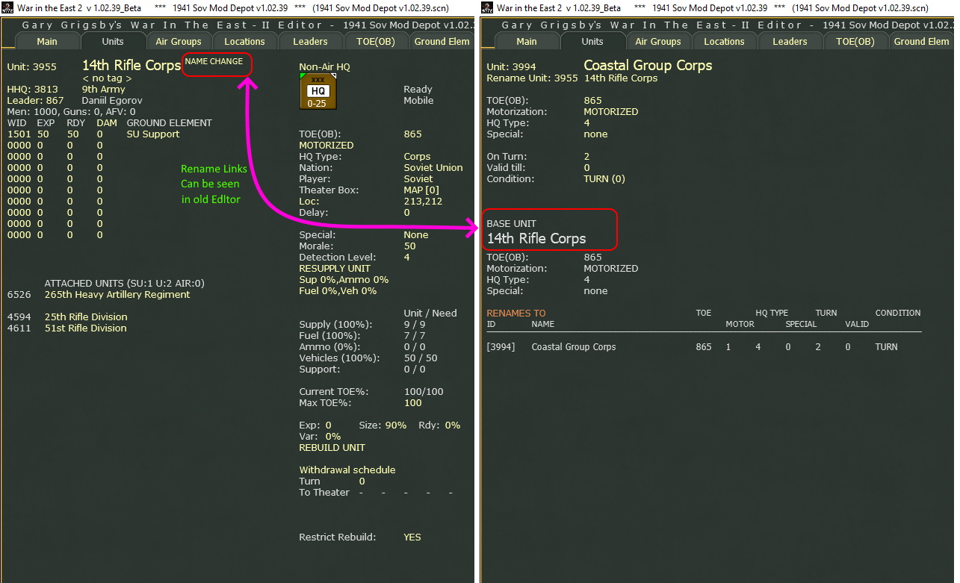Image resolution: width=960 pixels, height=583 pixels.
Task: Select the [3994] rename entry ID
Action: point(501,347)
